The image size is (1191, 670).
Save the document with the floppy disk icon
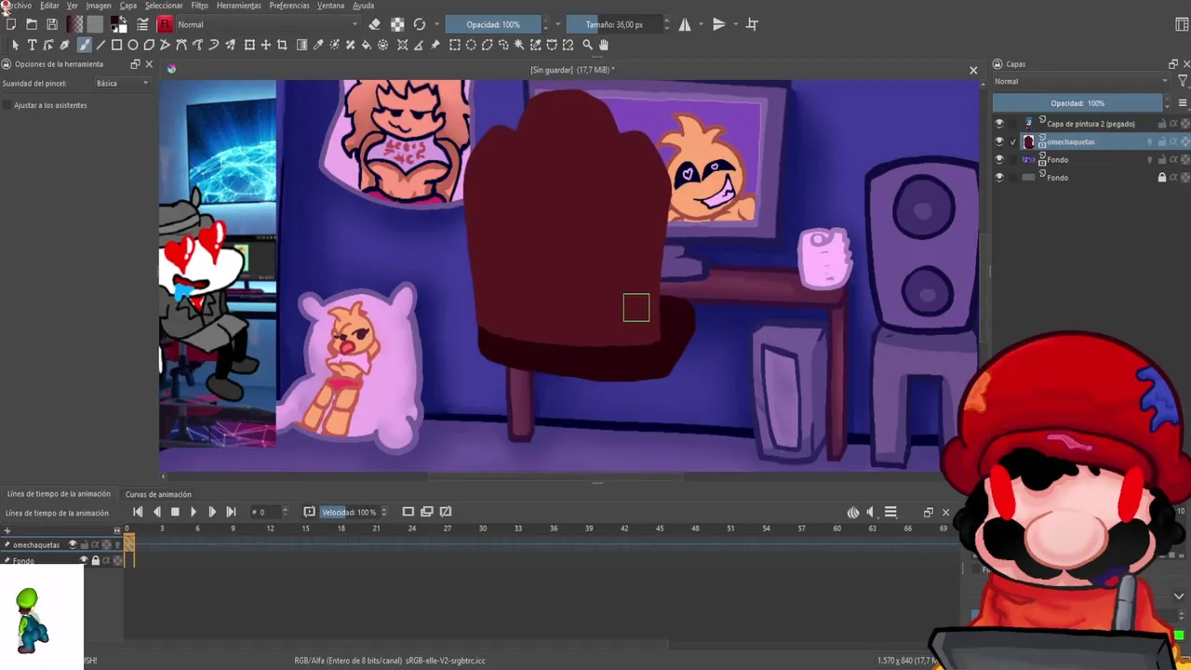[52, 24]
